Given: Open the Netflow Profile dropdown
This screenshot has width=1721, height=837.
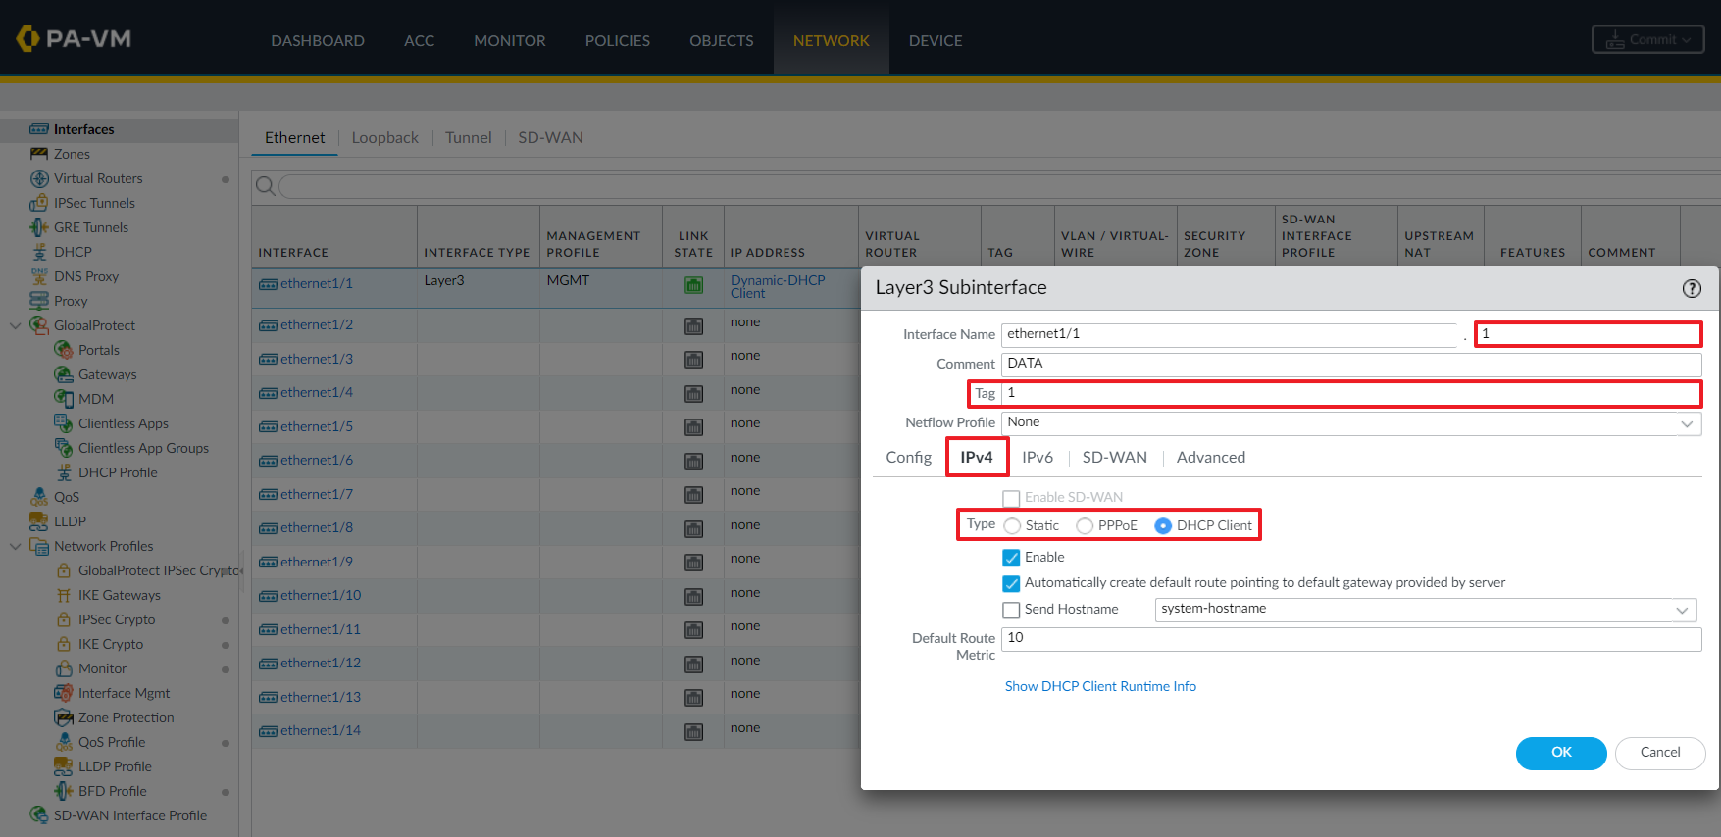Looking at the screenshot, I should coord(1687,423).
